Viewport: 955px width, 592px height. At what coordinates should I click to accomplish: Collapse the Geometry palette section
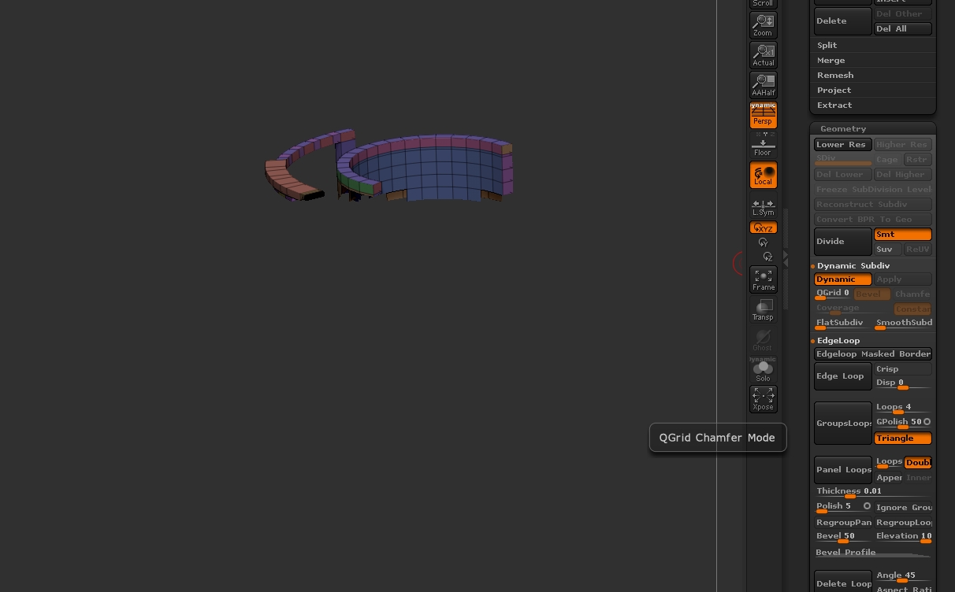(842, 128)
